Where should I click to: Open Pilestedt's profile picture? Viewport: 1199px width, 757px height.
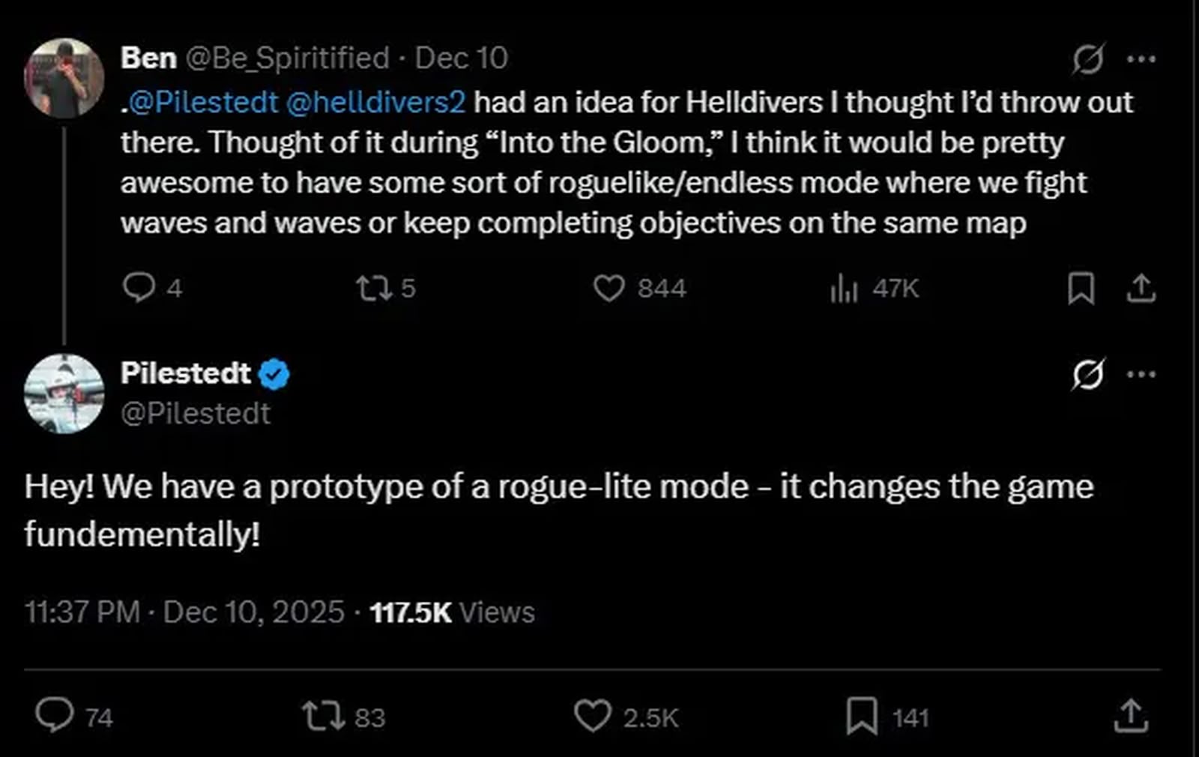tap(64, 393)
